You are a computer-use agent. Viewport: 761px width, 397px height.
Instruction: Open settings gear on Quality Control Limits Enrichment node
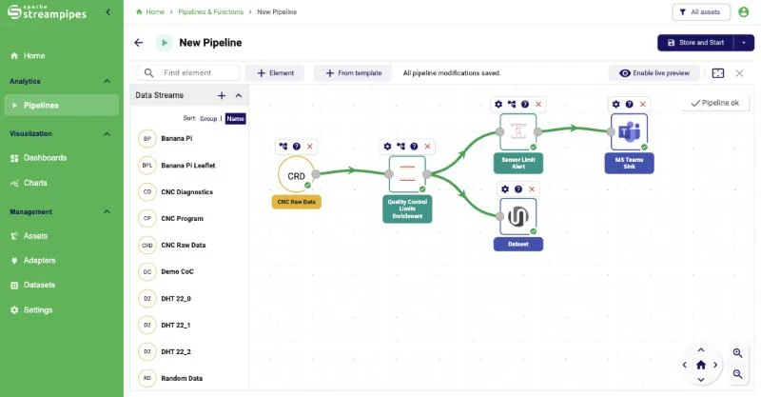coord(387,147)
